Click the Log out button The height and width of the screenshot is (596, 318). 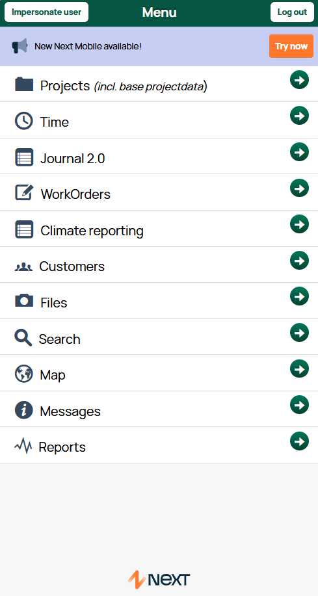click(x=292, y=12)
